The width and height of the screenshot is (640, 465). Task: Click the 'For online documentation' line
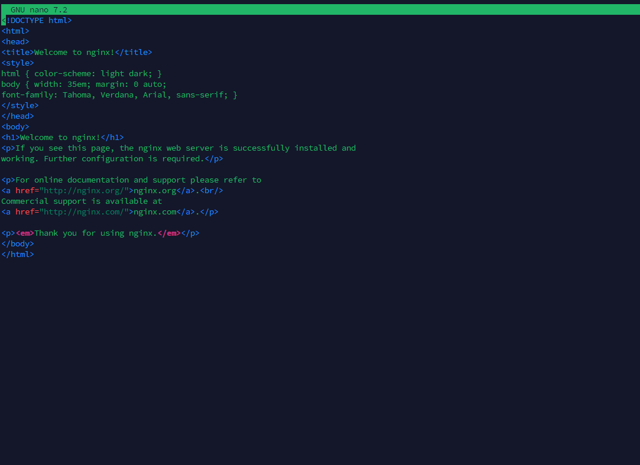[x=137, y=180]
